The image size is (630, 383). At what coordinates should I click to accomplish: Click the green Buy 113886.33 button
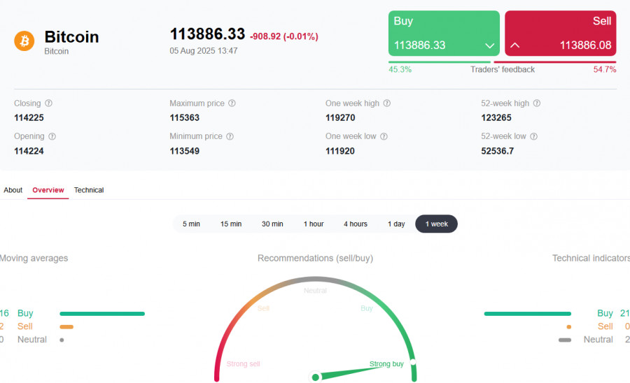(444, 34)
